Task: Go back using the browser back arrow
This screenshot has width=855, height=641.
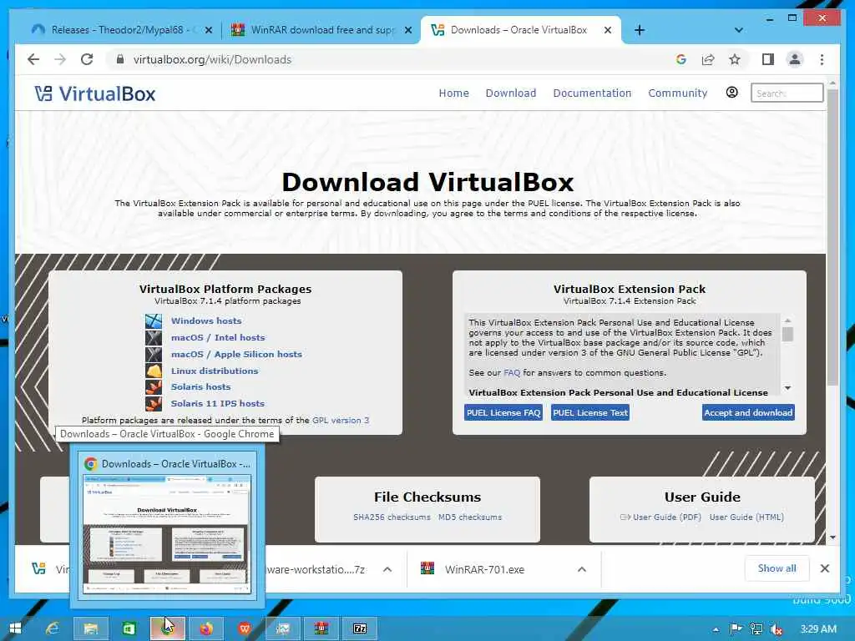Action: (33, 59)
